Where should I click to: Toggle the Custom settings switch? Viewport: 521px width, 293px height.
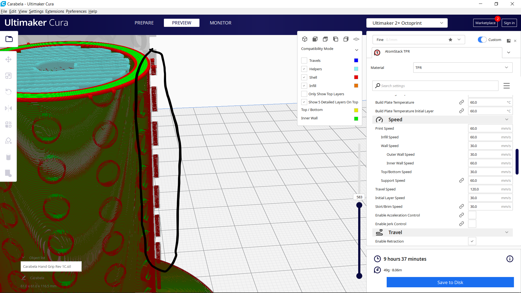point(482,40)
